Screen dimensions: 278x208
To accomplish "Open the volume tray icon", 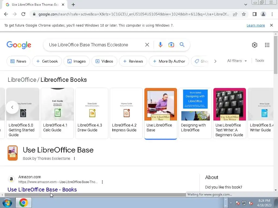I will [x=251, y=203].
